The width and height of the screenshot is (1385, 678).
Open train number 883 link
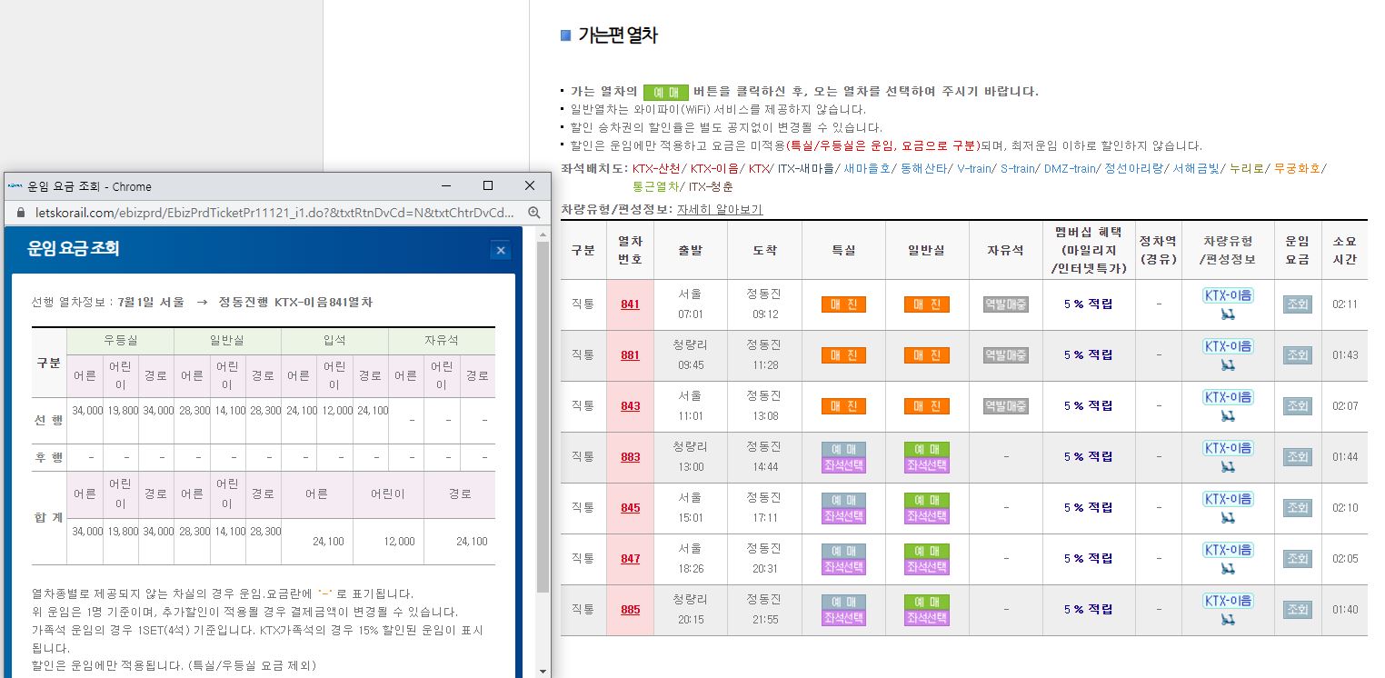pos(630,457)
